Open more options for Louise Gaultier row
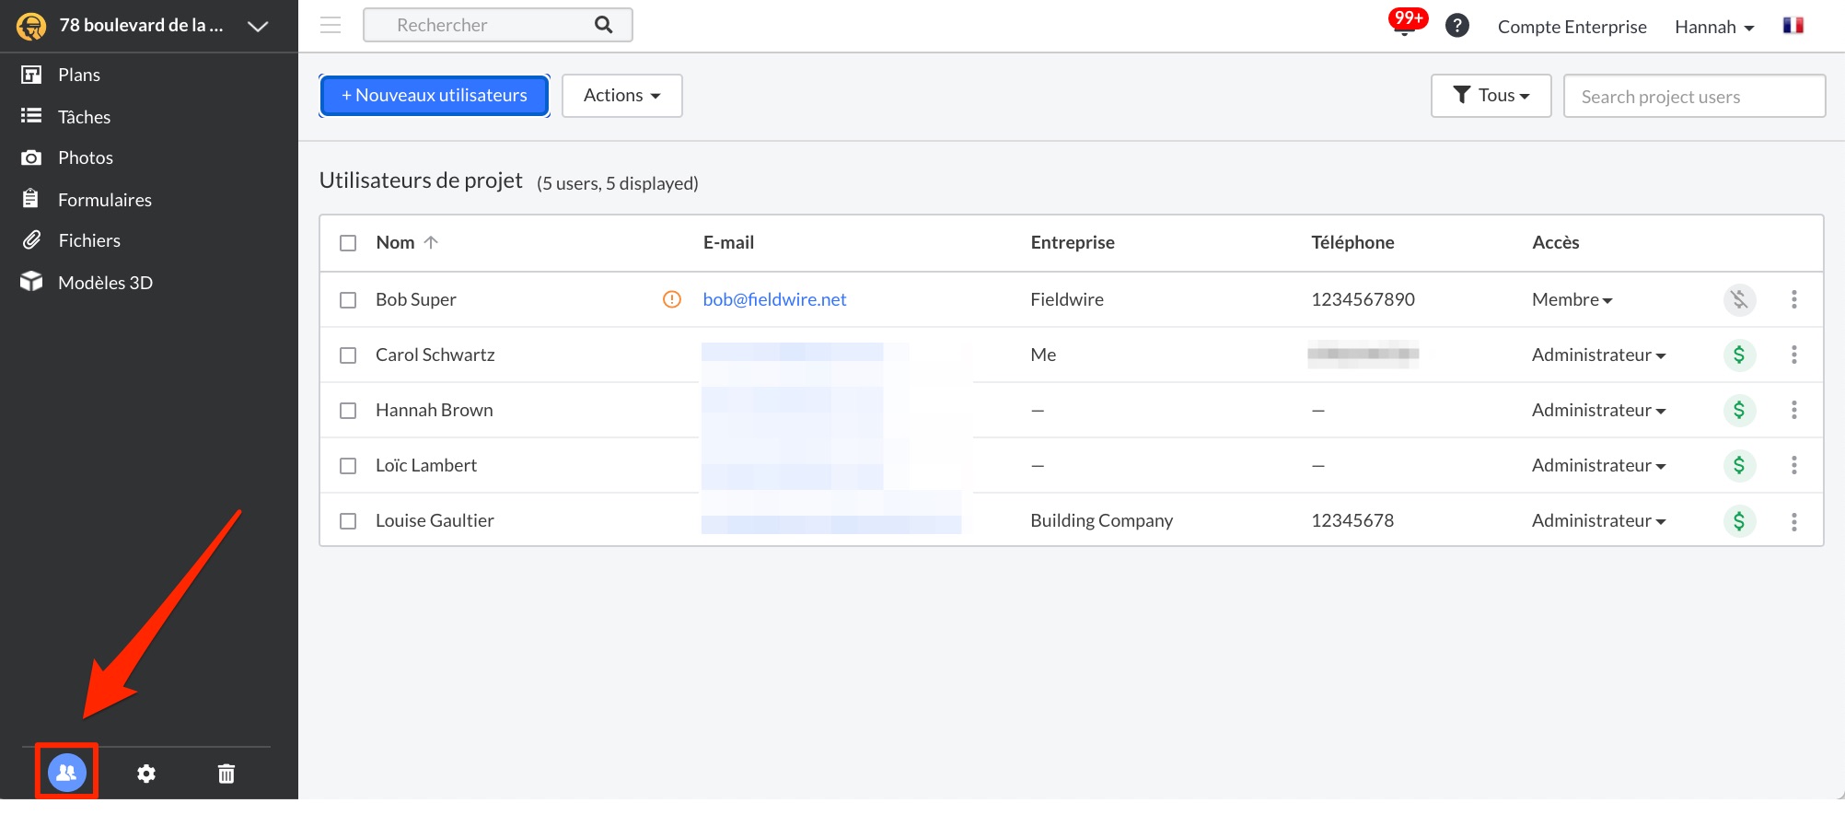The width and height of the screenshot is (1845, 838). coord(1793,522)
